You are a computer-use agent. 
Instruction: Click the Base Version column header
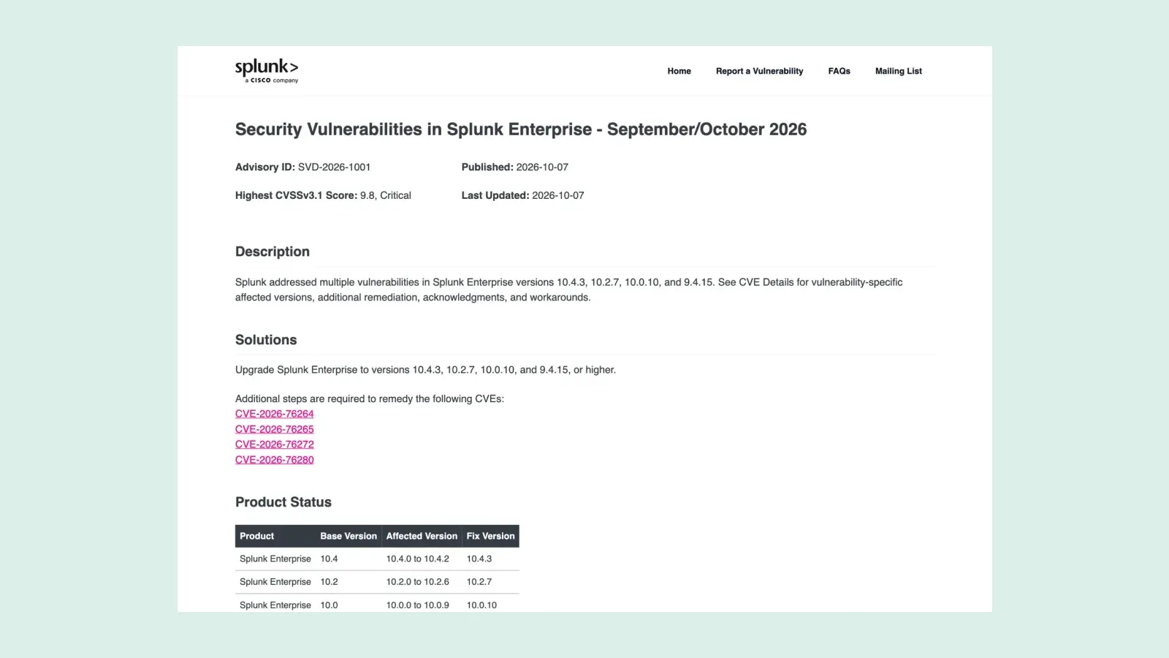(x=349, y=536)
